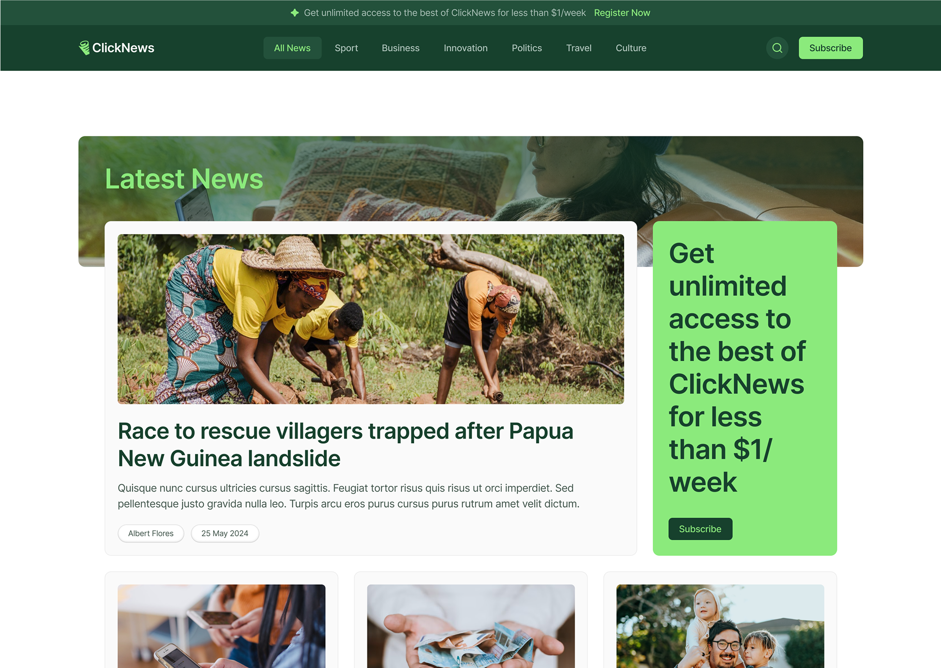The image size is (941, 668).
Task: Select the Albert Flores author tag
Action: point(150,533)
